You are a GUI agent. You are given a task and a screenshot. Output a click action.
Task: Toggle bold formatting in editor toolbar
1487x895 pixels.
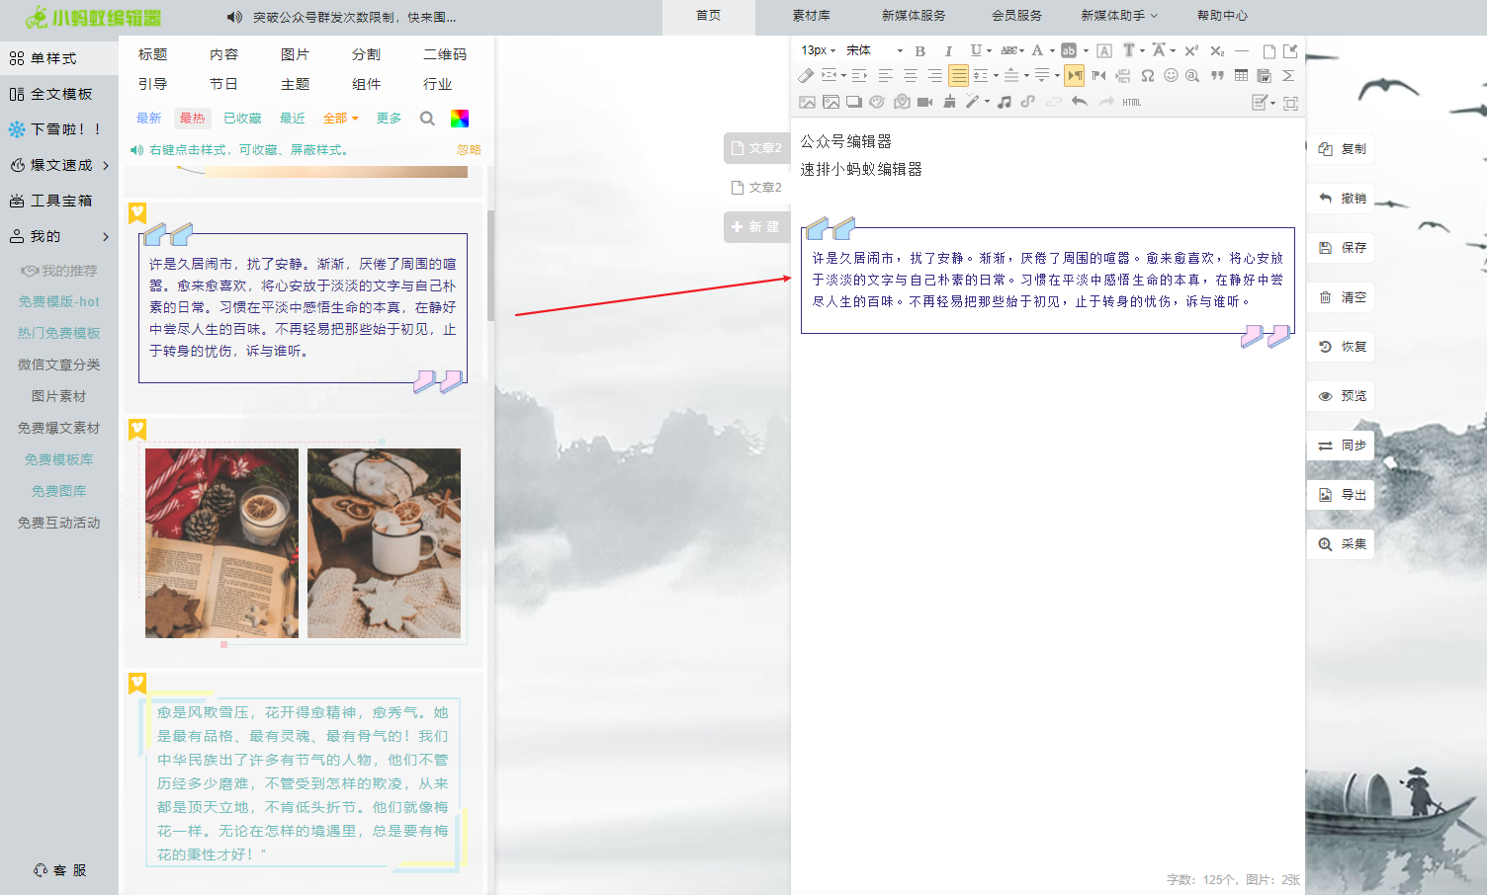(x=920, y=50)
